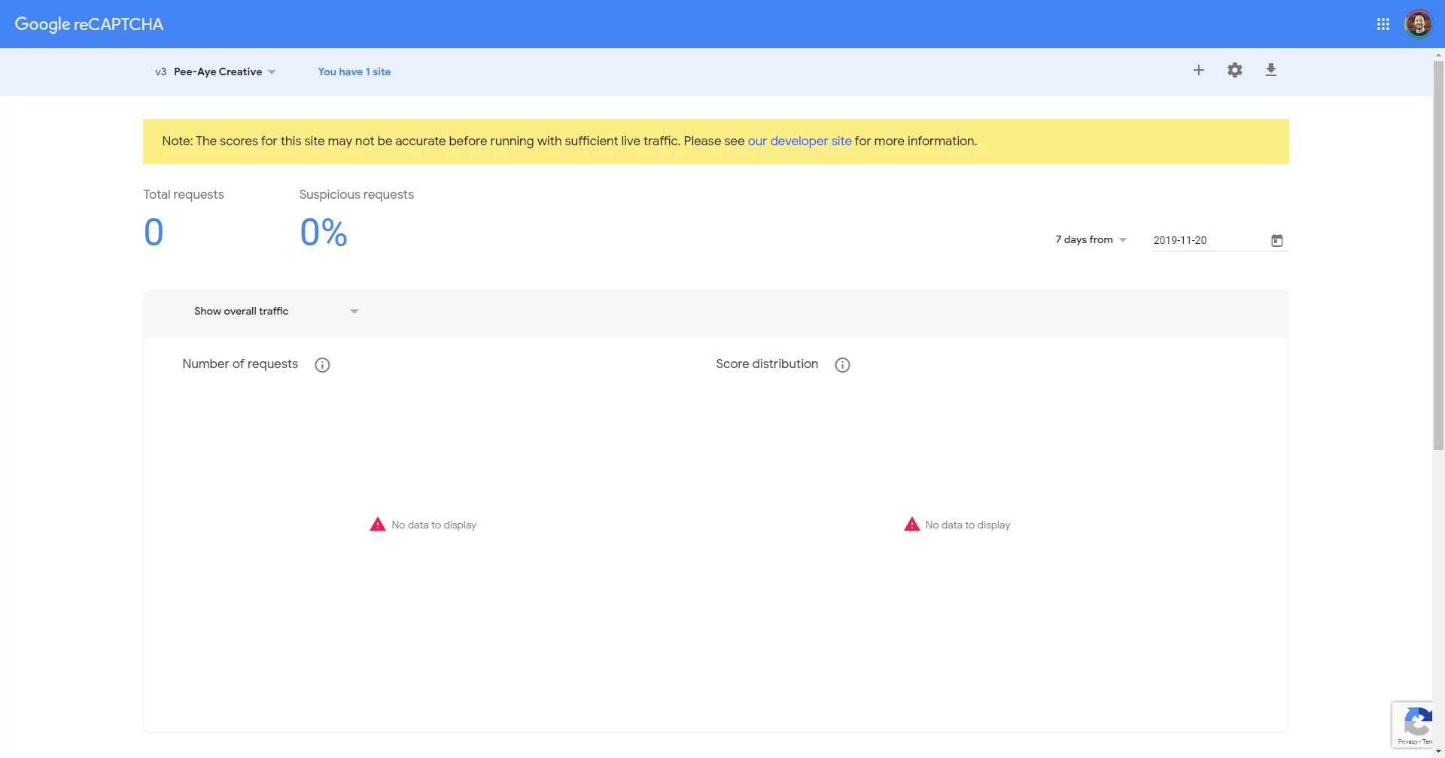This screenshot has width=1445, height=758.
Task: Click the 'Total requests' label
Action: tap(184, 194)
